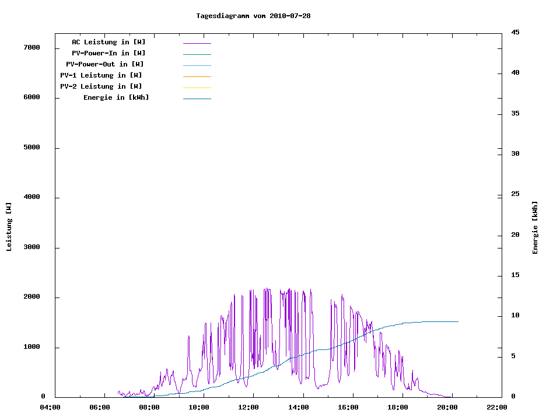Click the chart title Tagesdiagramm vom 2010-07-28

[x=253, y=16]
